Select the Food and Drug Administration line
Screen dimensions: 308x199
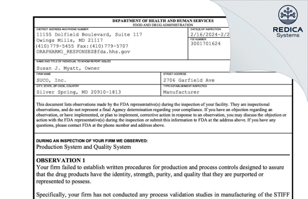point(163,25)
